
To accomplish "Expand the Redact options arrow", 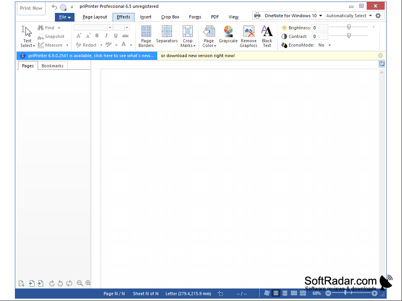I will click(101, 45).
